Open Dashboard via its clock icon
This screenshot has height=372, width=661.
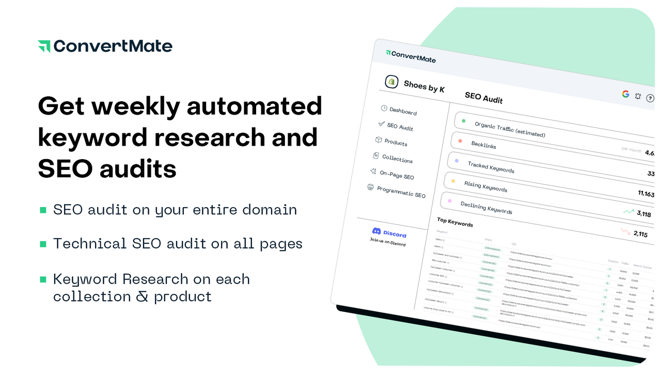(x=384, y=108)
